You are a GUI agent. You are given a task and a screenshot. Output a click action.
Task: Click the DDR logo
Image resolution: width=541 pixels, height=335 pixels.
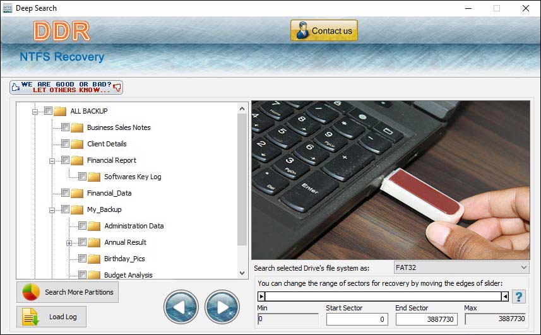click(62, 31)
